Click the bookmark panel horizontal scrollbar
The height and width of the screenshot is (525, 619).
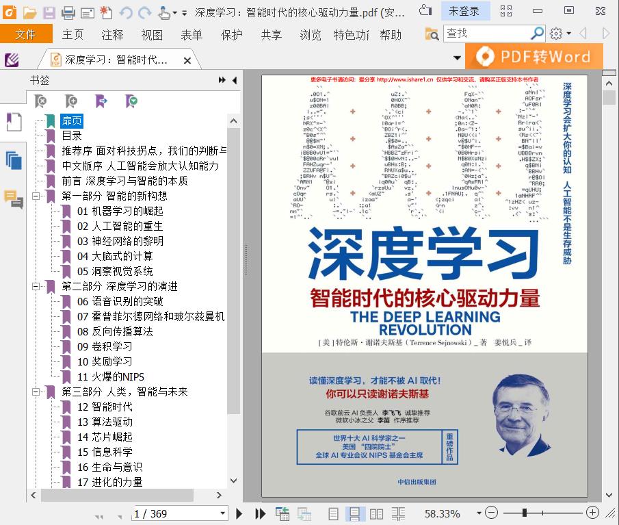point(117,496)
